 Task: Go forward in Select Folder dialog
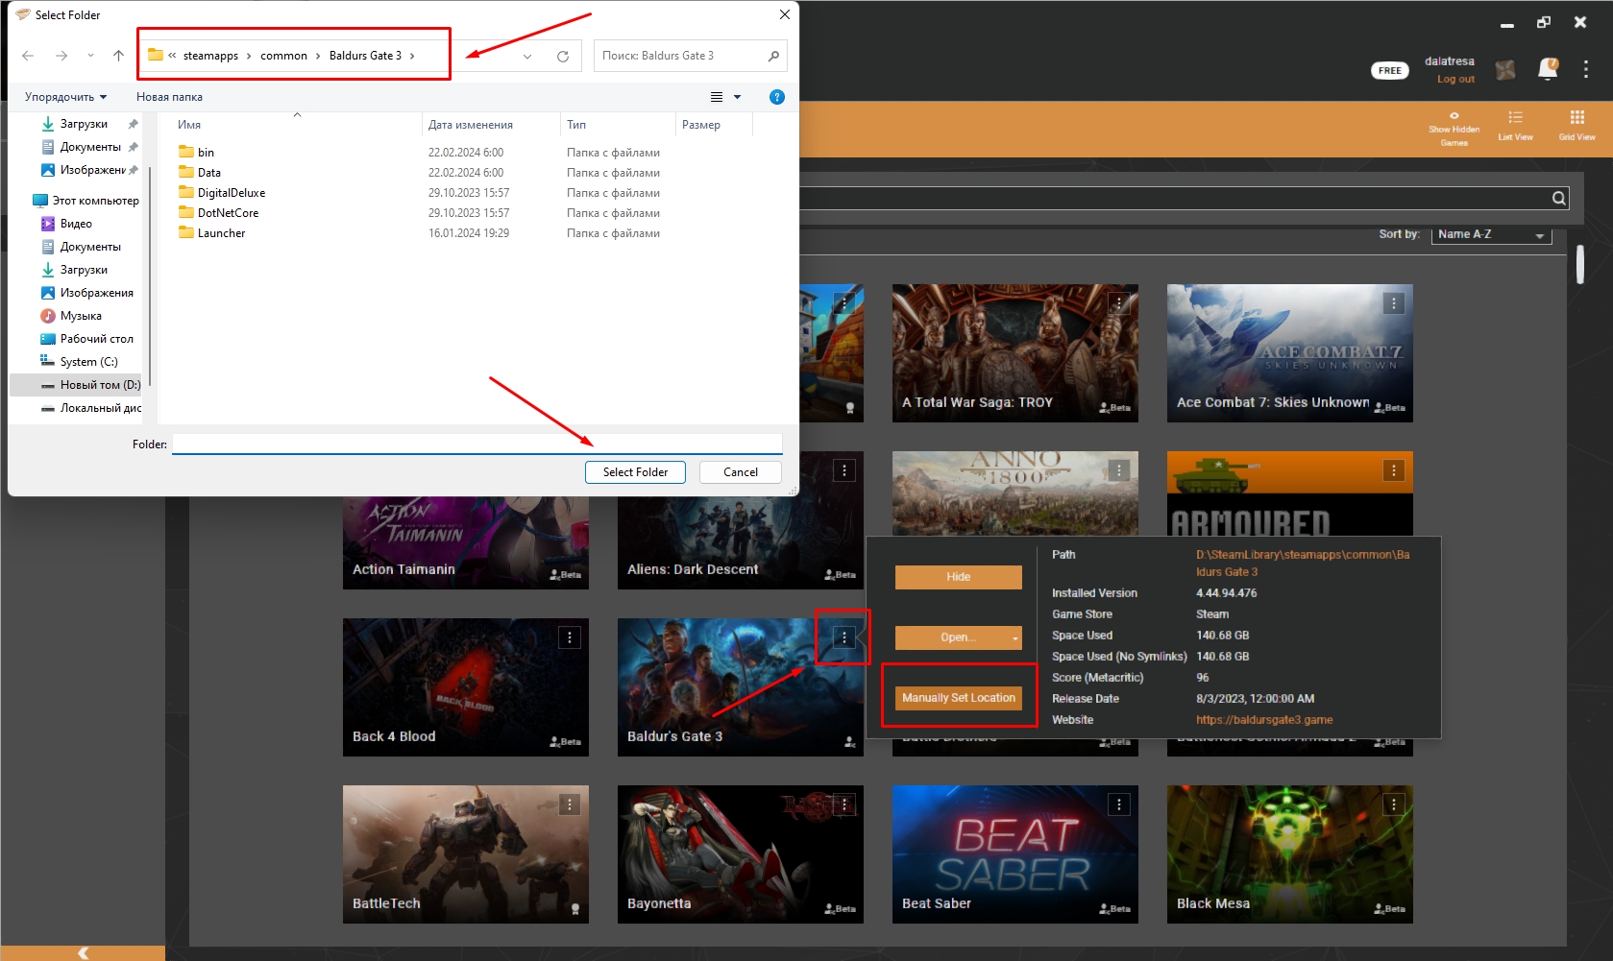[61, 56]
